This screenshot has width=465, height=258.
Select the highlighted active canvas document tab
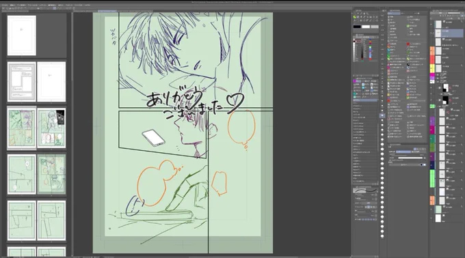click(x=107, y=11)
